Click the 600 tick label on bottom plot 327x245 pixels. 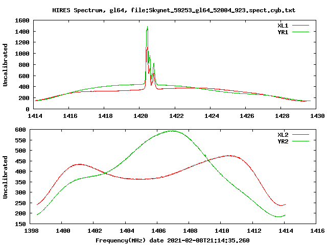pos(20,130)
